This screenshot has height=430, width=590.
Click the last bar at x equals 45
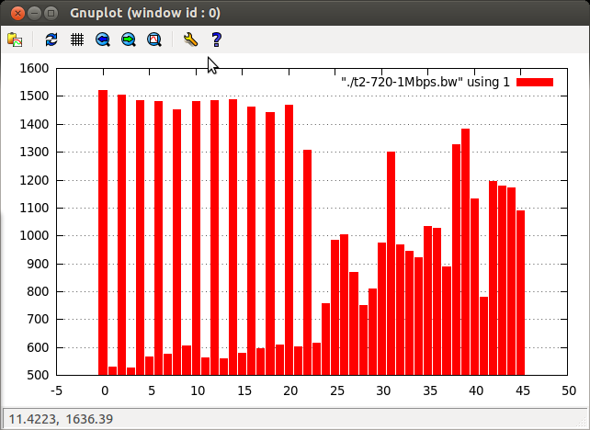(520, 292)
